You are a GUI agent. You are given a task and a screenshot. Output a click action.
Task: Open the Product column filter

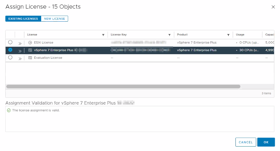(x=228, y=35)
